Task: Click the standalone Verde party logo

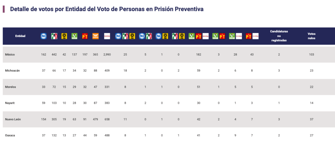Action: (x=74, y=36)
